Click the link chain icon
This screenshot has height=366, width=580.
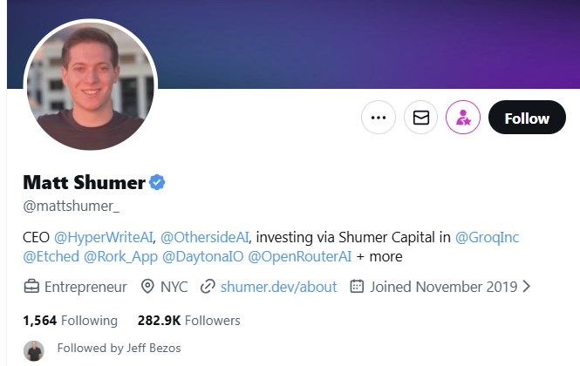(208, 287)
